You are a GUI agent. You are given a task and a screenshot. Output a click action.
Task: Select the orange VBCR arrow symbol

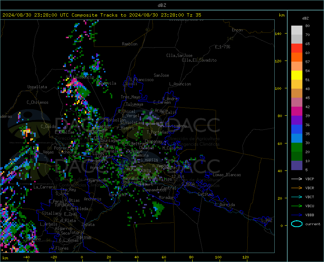coord(297,188)
